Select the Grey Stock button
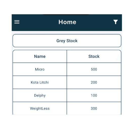The height and width of the screenshot is (130, 133). tap(67, 41)
